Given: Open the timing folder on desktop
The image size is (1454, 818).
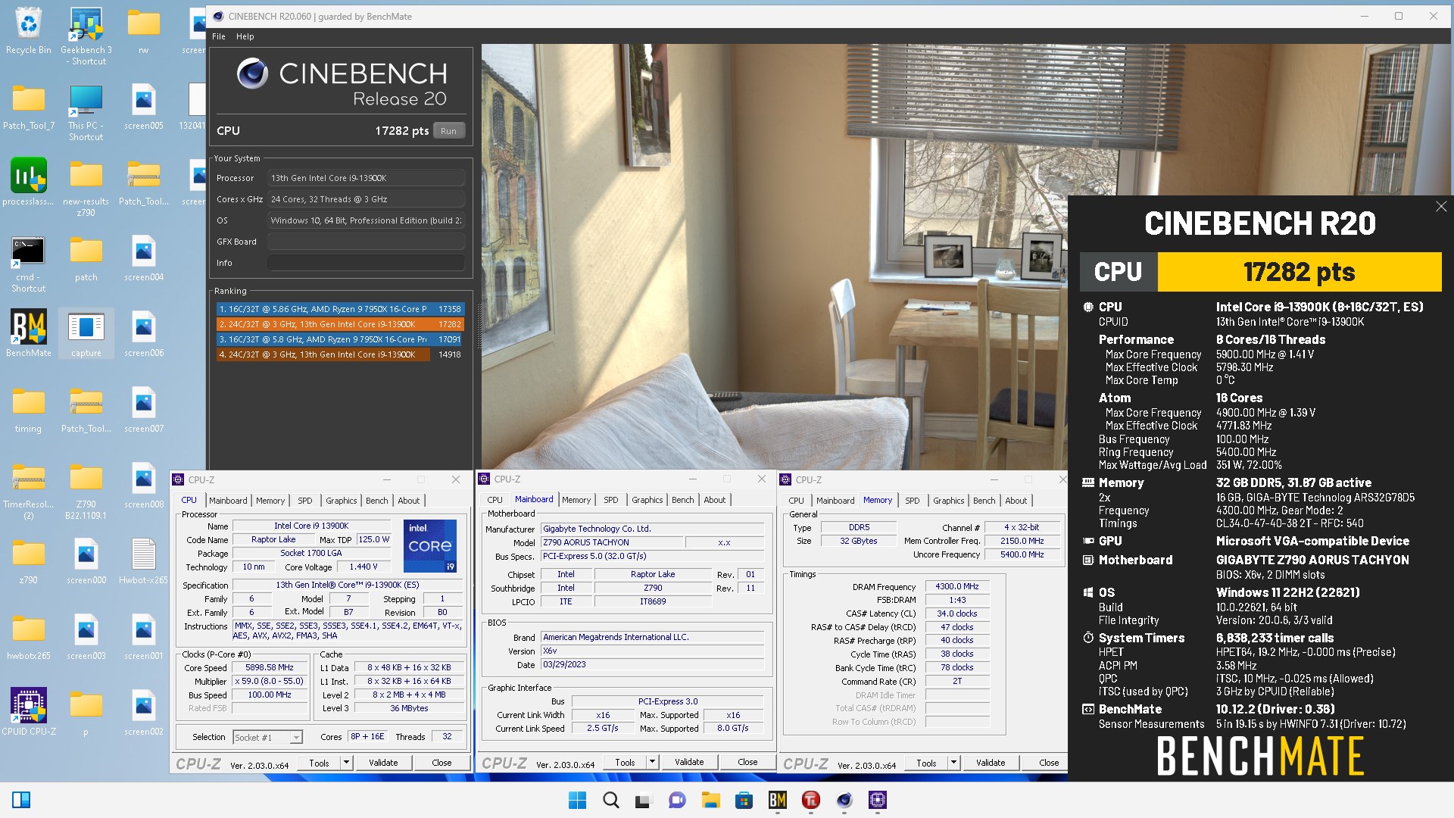Looking at the screenshot, I should point(28,409).
